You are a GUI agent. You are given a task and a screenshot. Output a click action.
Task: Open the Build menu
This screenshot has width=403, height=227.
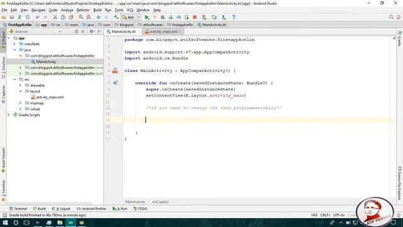click(x=97, y=10)
